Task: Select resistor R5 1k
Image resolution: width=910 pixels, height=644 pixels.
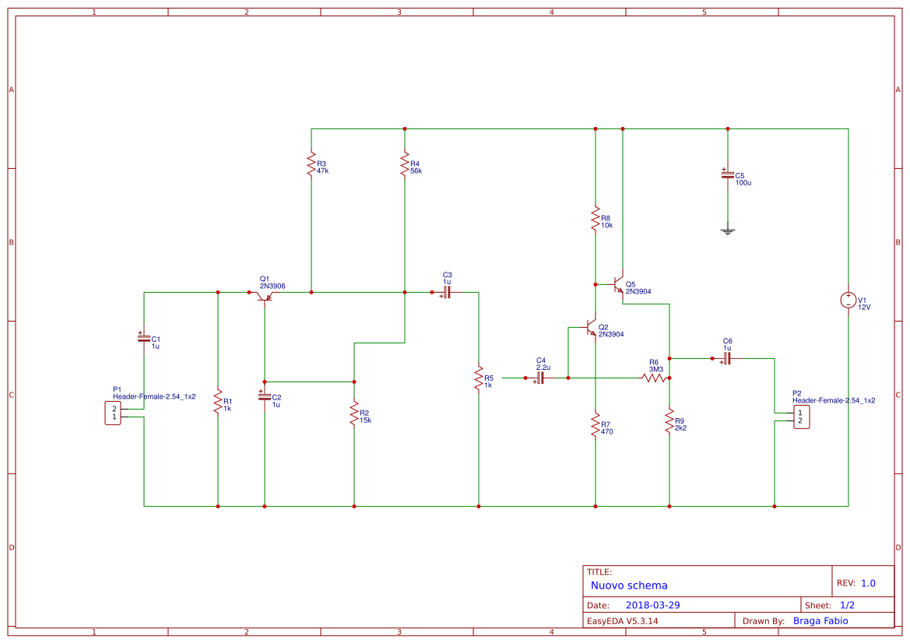Action: tap(478, 379)
